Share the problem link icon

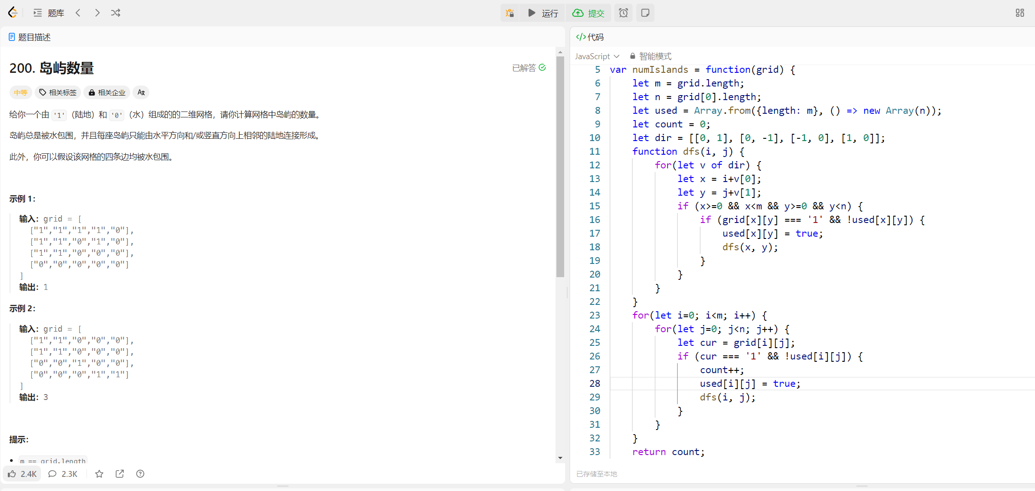(x=120, y=474)
